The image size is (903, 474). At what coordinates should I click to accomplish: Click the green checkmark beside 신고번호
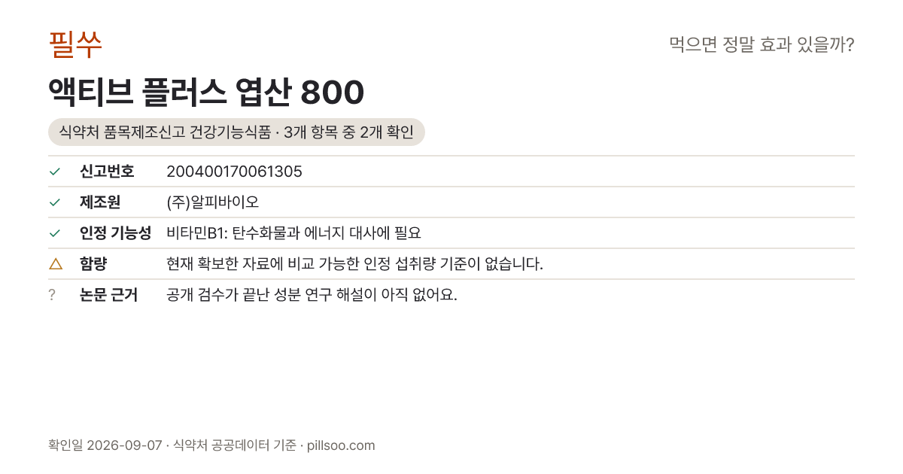tap(54, 172)
